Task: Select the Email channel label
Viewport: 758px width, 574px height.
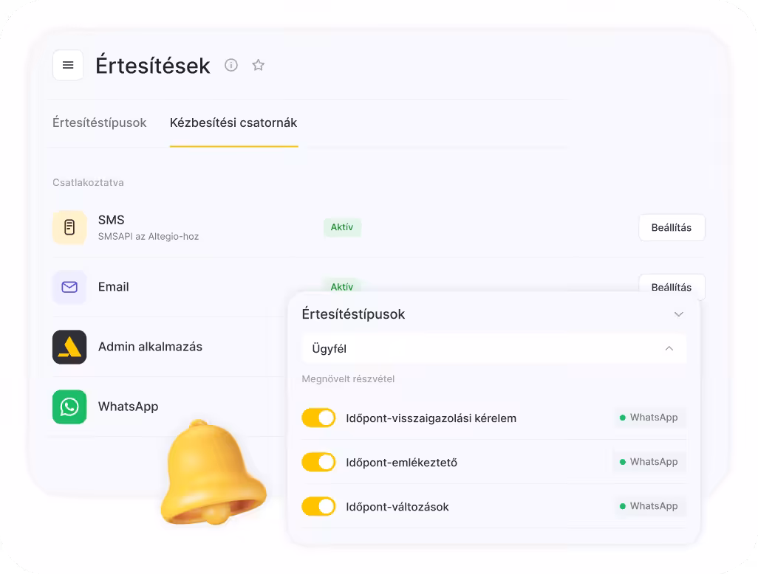Action: tap(114, 287)
